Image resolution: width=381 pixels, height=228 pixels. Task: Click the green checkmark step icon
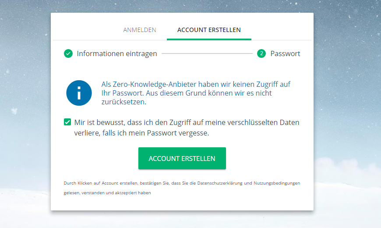click(x=68, y=53)
